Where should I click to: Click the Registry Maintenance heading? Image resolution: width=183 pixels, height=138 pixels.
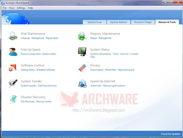point(105,34)
